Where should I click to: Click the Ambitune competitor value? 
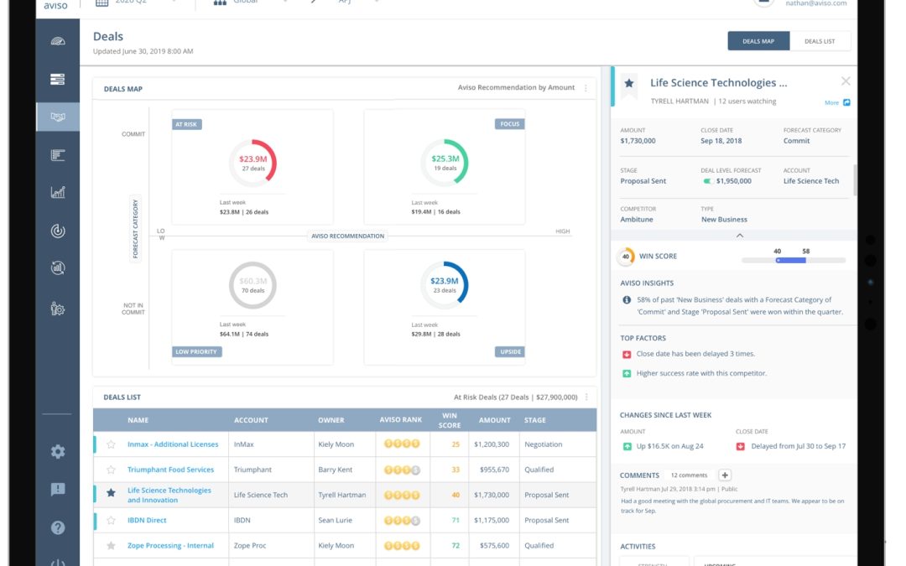(x=637, y=220)
